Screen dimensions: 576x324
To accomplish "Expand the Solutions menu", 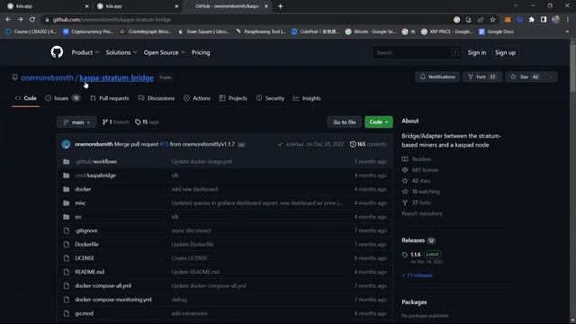I will click(121, 52).
